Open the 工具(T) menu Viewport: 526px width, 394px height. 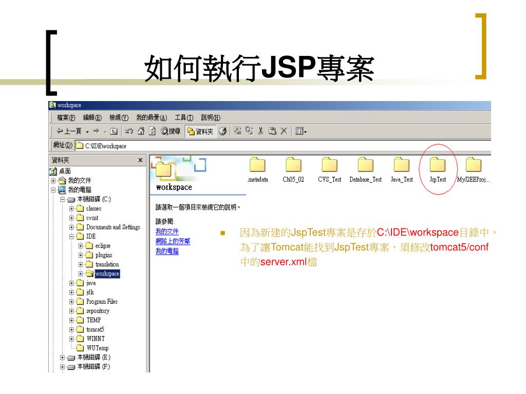coord(184,117)
